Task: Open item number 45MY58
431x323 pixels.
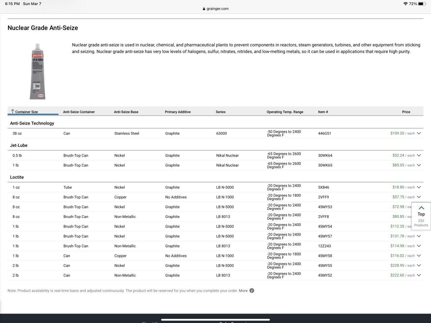Action: 325,256
